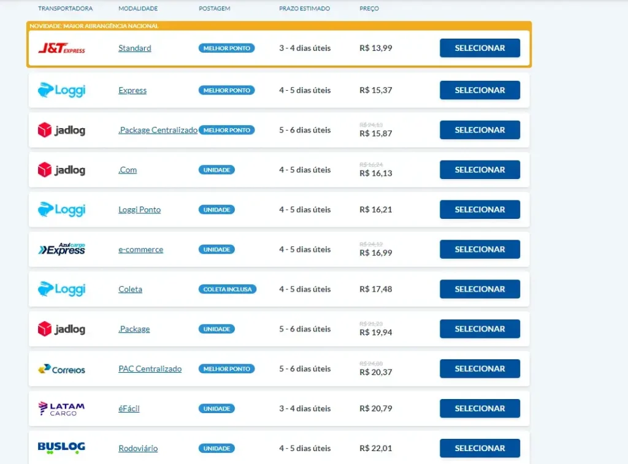This screenshot has width=628, height=464.
Task: Click Unidade badge in the Rodoviário row
Action: (216, 449)
